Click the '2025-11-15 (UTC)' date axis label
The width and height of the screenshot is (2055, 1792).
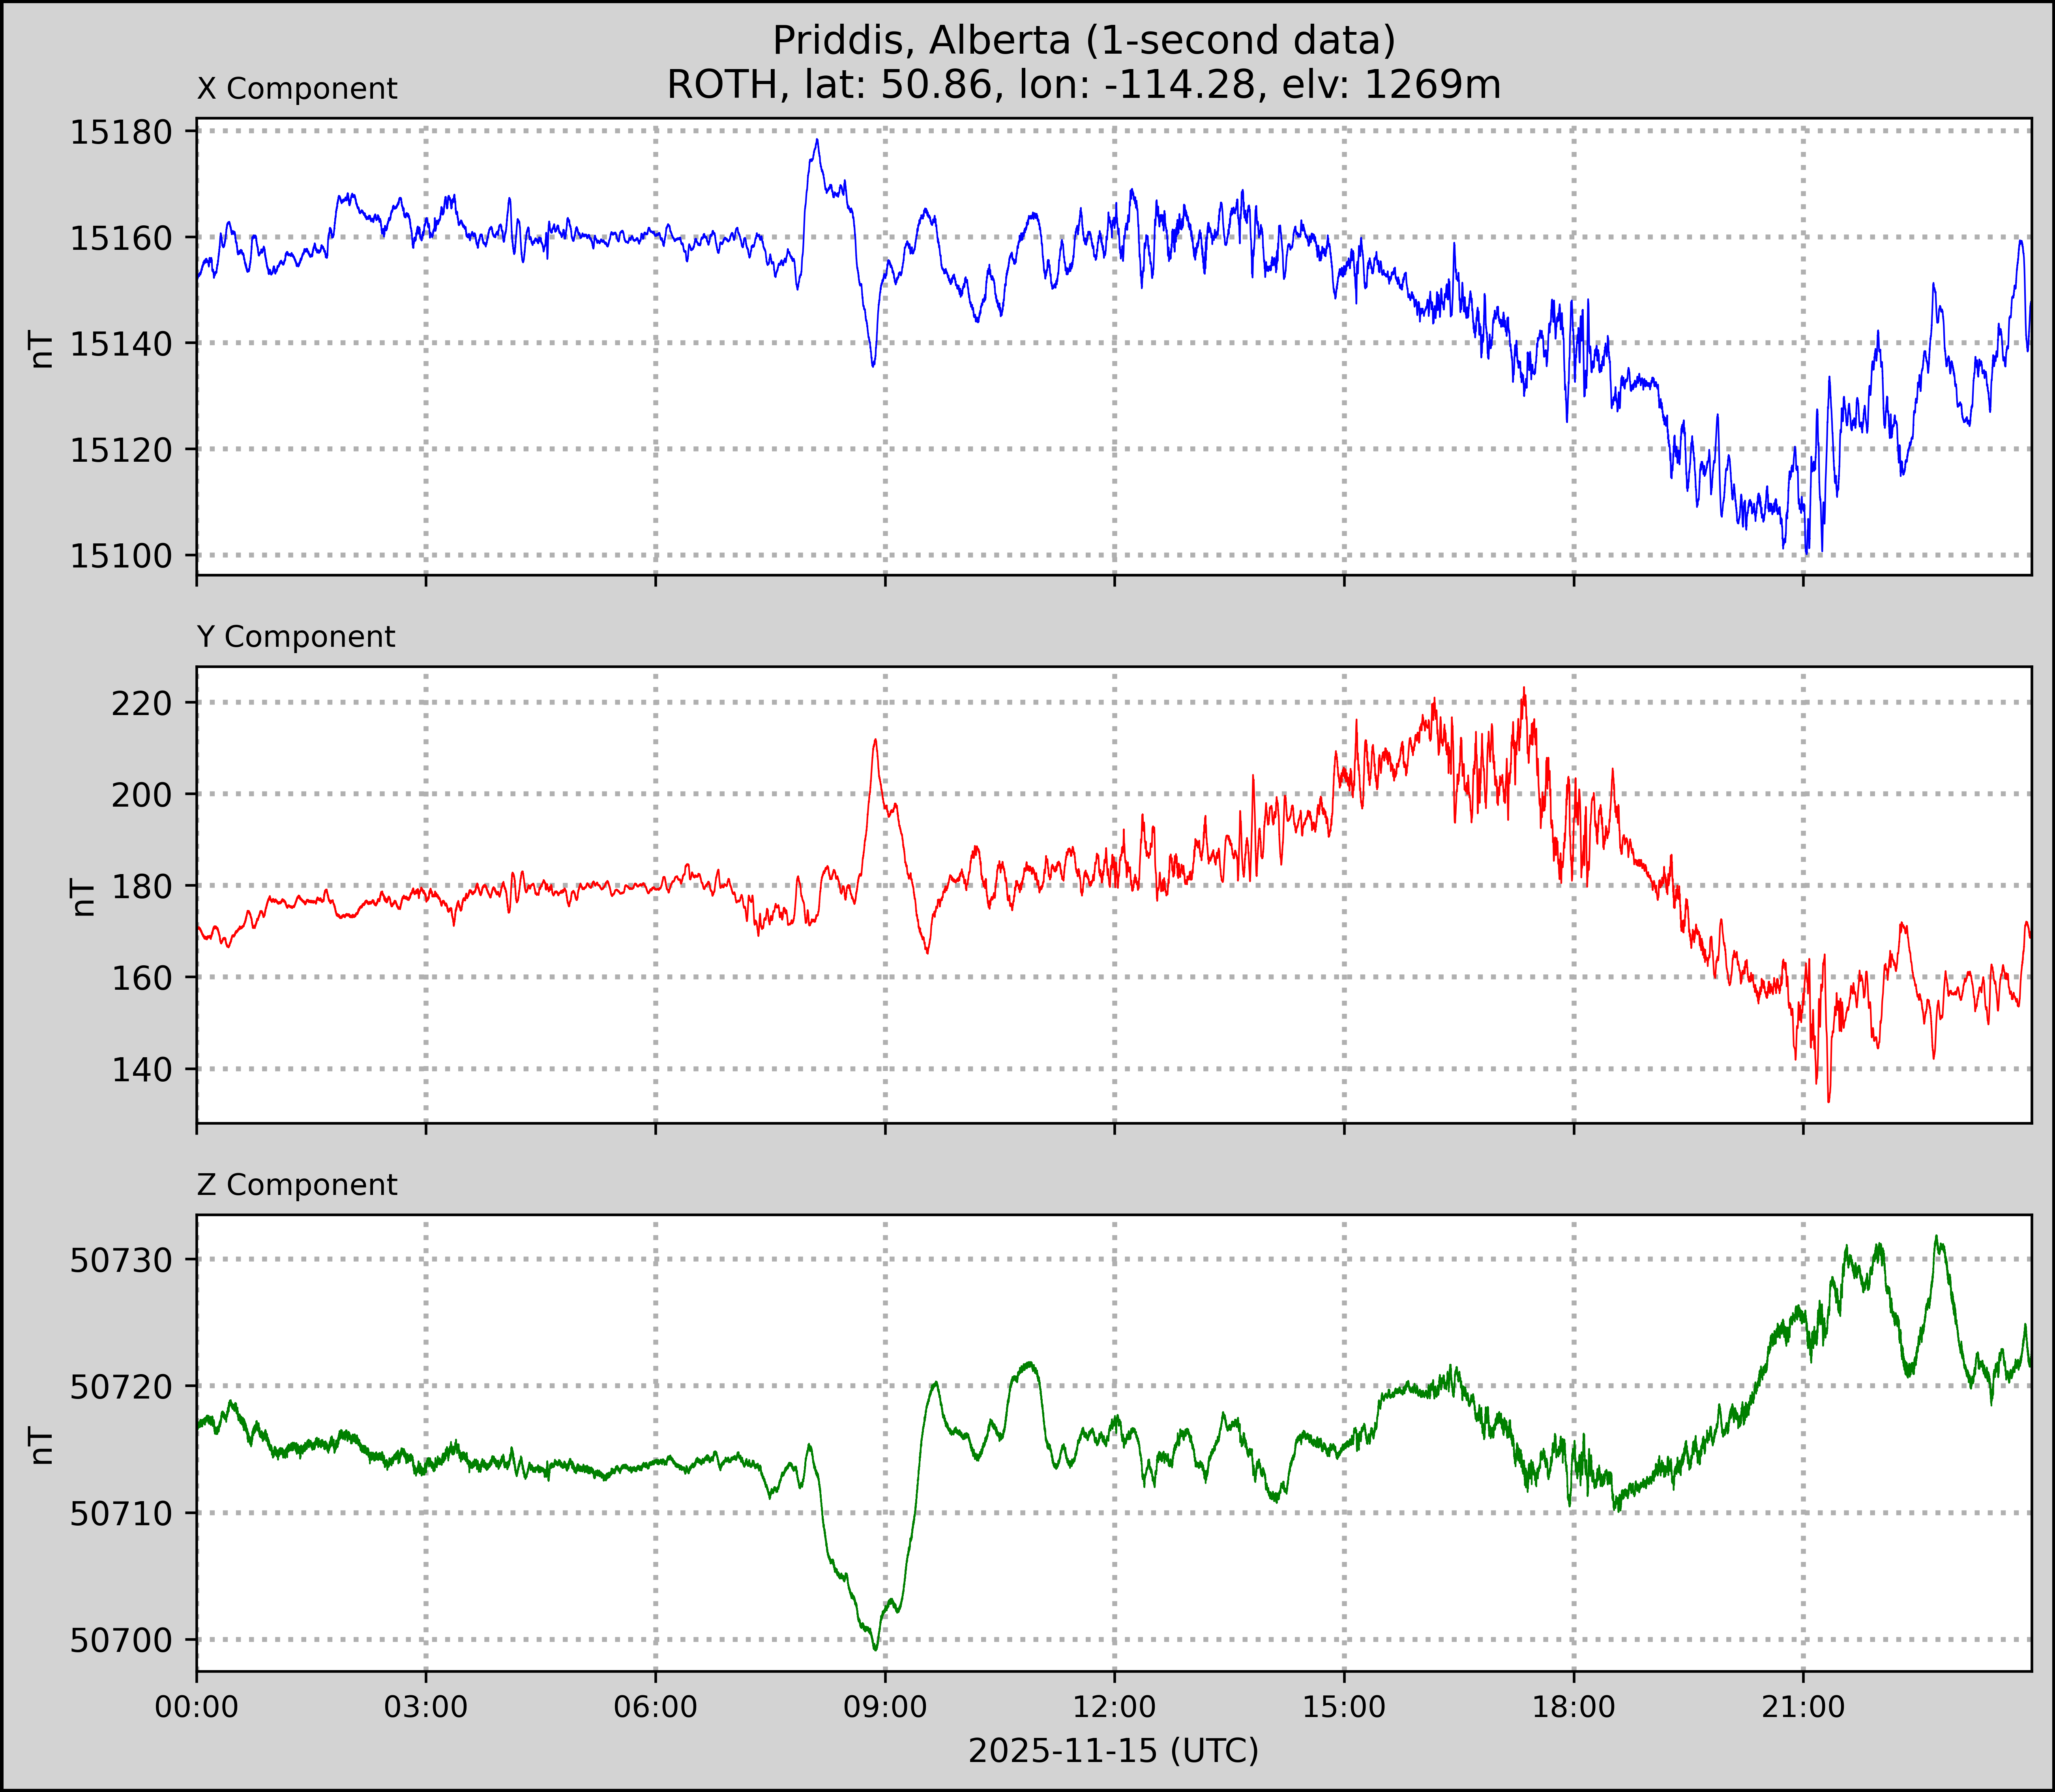[1113, 1751]
